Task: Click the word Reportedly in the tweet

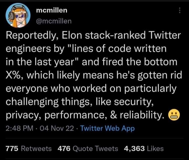Action: (x=29, y=35)
